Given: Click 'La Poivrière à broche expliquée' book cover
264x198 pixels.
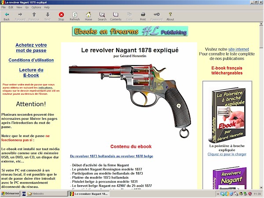Looking at the screenshot, I should (x=227, y=115).
